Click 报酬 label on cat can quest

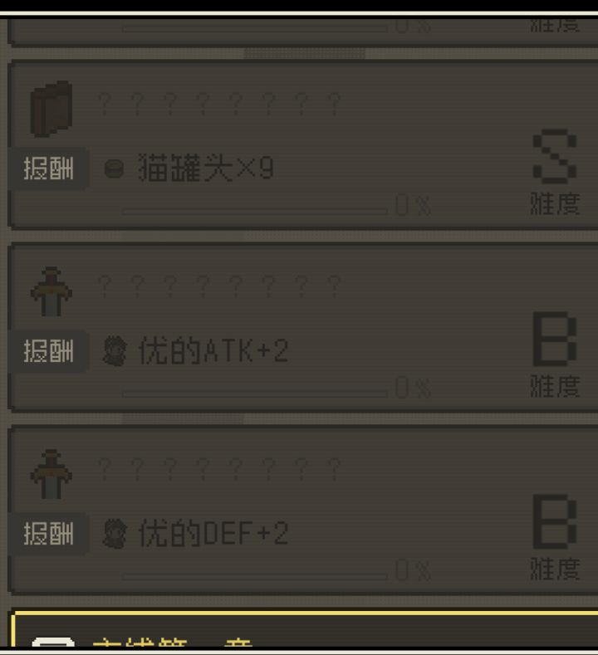click(x=48, y=169)
